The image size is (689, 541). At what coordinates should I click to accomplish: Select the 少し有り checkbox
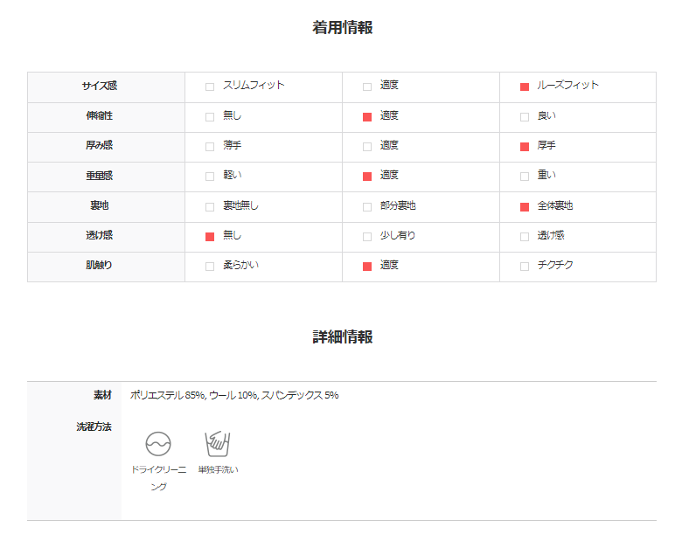pos(367,237)
